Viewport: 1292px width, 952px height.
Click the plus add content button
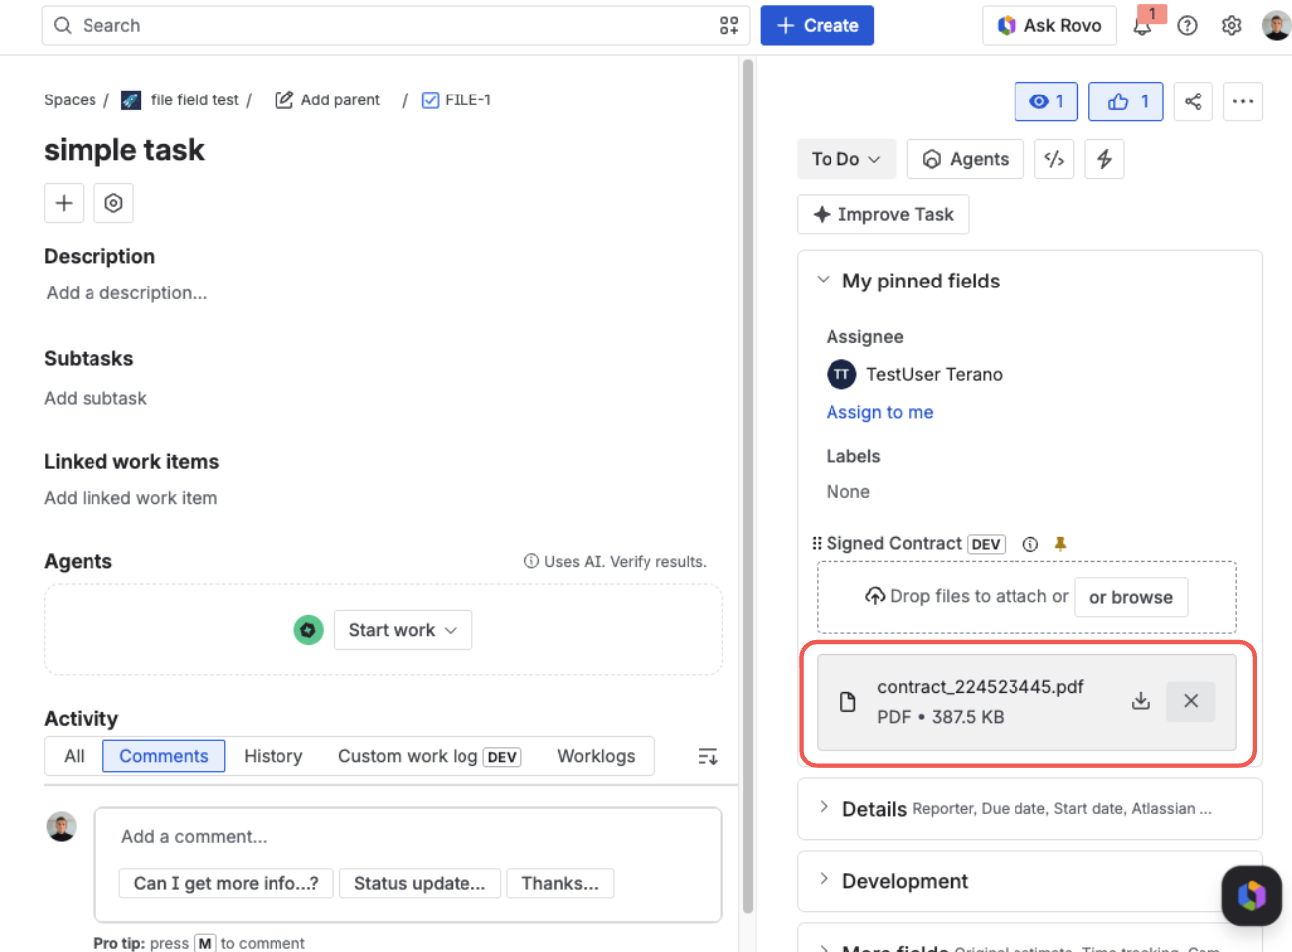64,203
